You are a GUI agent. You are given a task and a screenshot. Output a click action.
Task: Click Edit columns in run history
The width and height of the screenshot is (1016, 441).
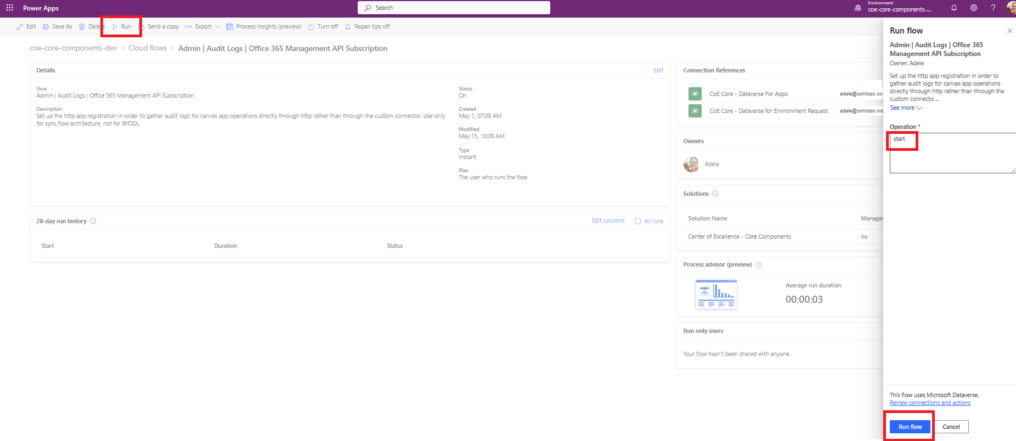point(608,221)
